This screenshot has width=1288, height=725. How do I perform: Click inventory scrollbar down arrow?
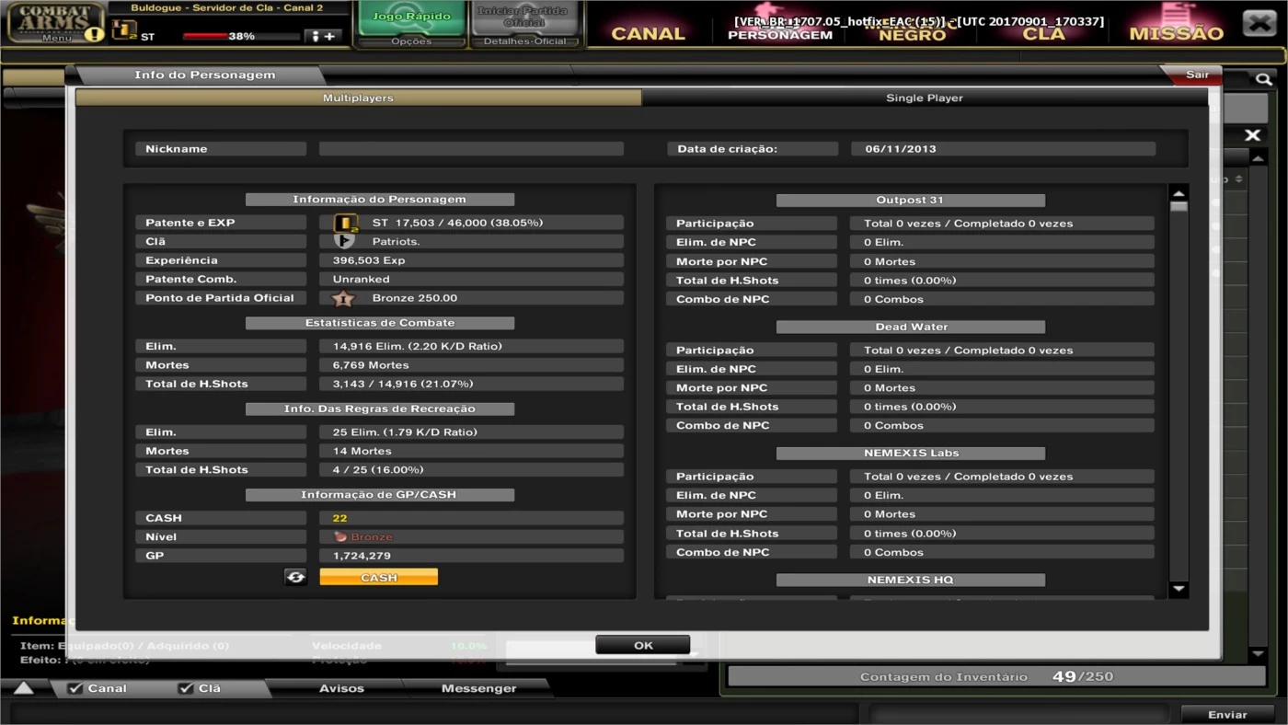click(x=1258, y=654)
